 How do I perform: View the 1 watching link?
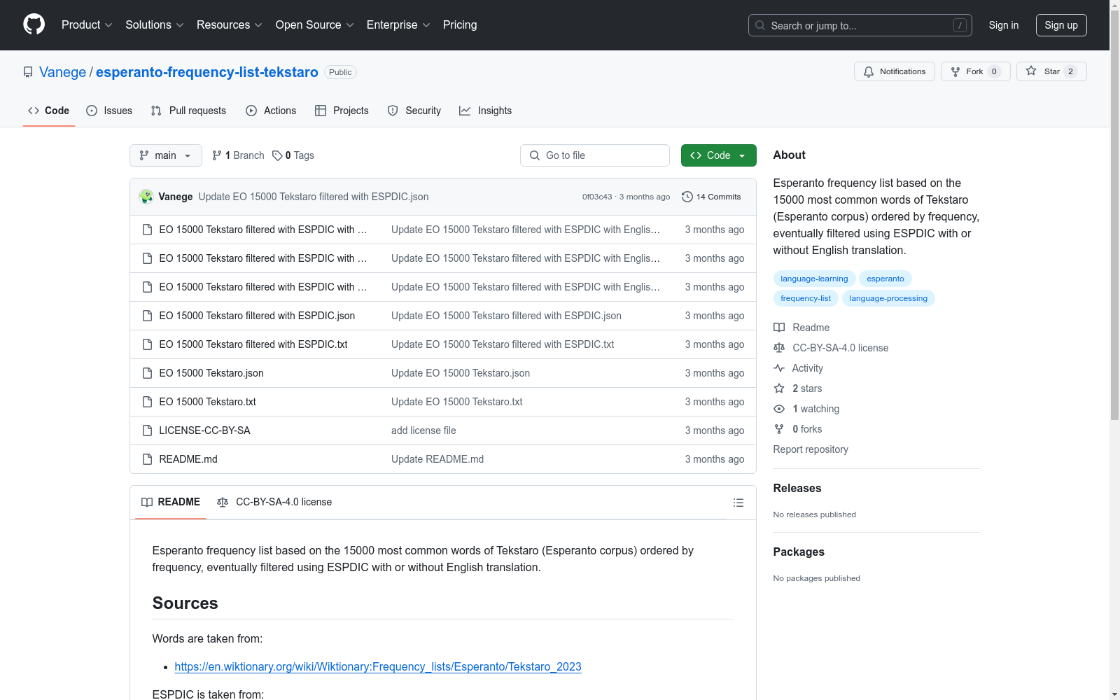[806, 409]
